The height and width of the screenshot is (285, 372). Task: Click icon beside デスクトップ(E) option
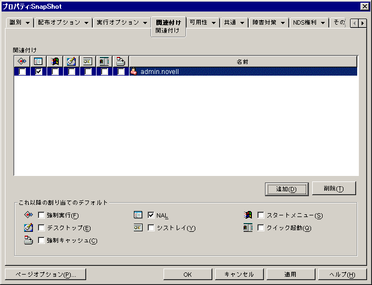[29, 227]
